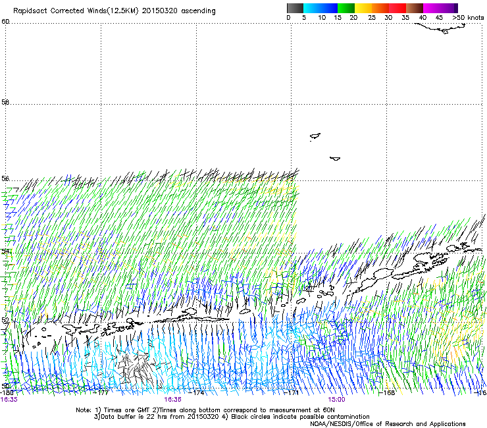Image resolution: width=487 pixels, height=428 pixels.
Task: Click the gray 0-5 knots legend swatch
Action: click(x=295, y=8)
